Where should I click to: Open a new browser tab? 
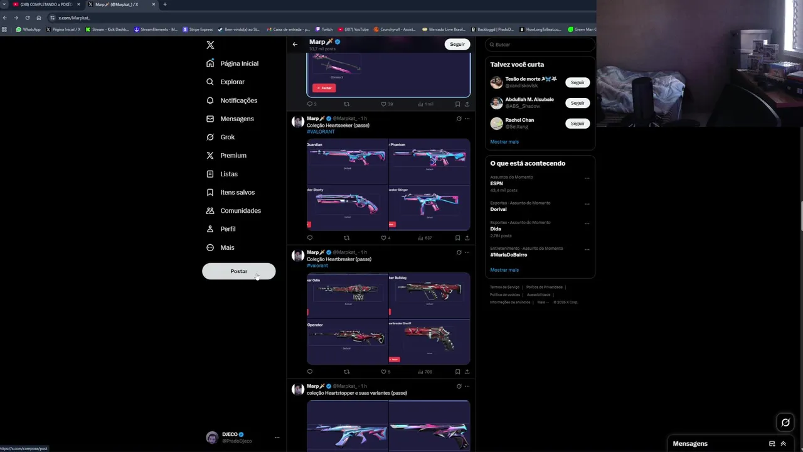(165, 4)
